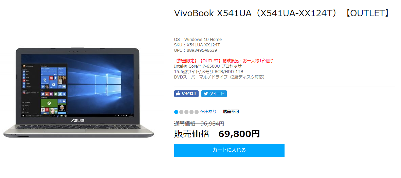
Task: Click the いいね！ Facebook like button
Action: [x=186, y=94]
